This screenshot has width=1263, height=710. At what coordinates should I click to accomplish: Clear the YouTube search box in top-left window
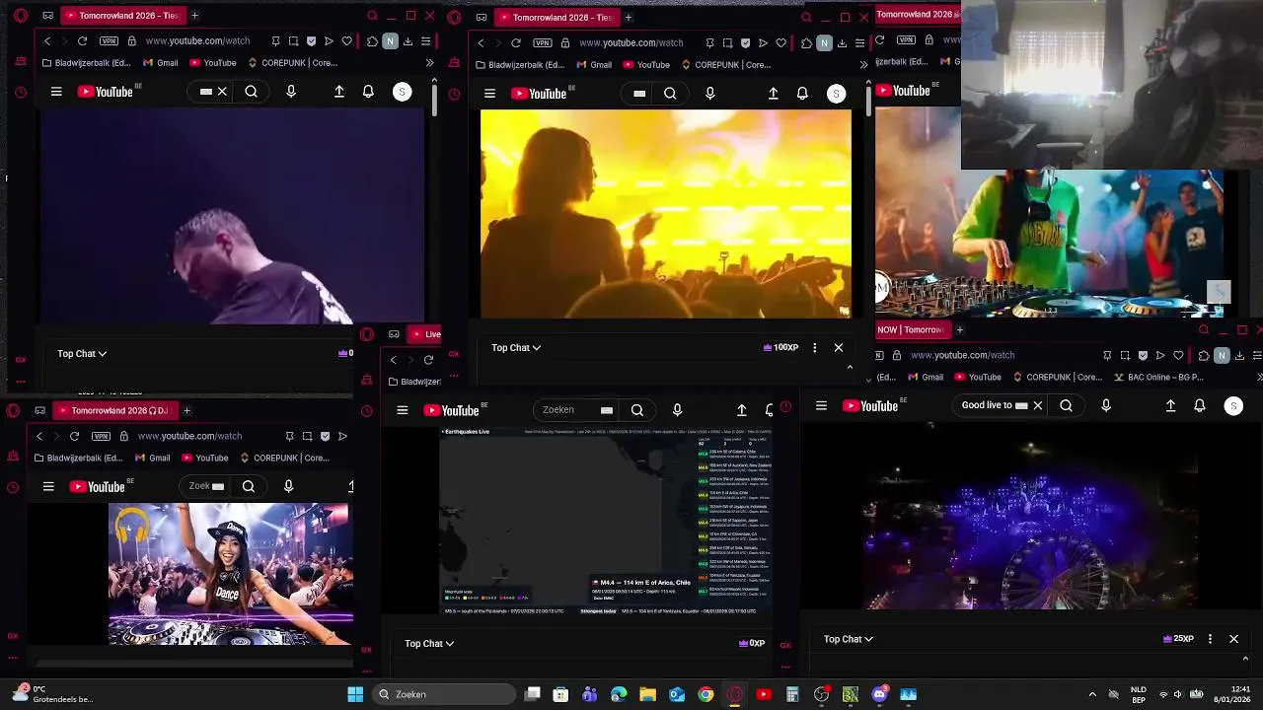point(222,92)
